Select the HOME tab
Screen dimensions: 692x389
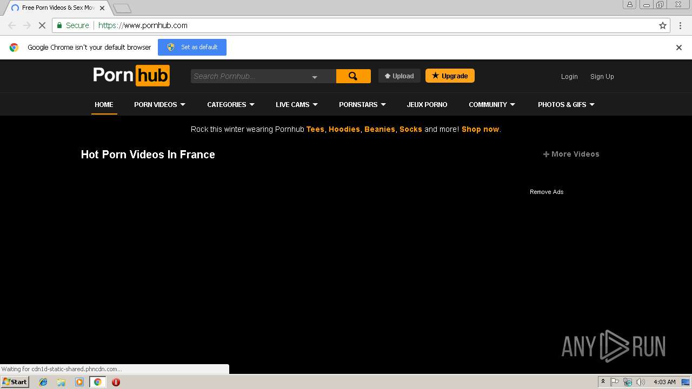tap(104, 105)
